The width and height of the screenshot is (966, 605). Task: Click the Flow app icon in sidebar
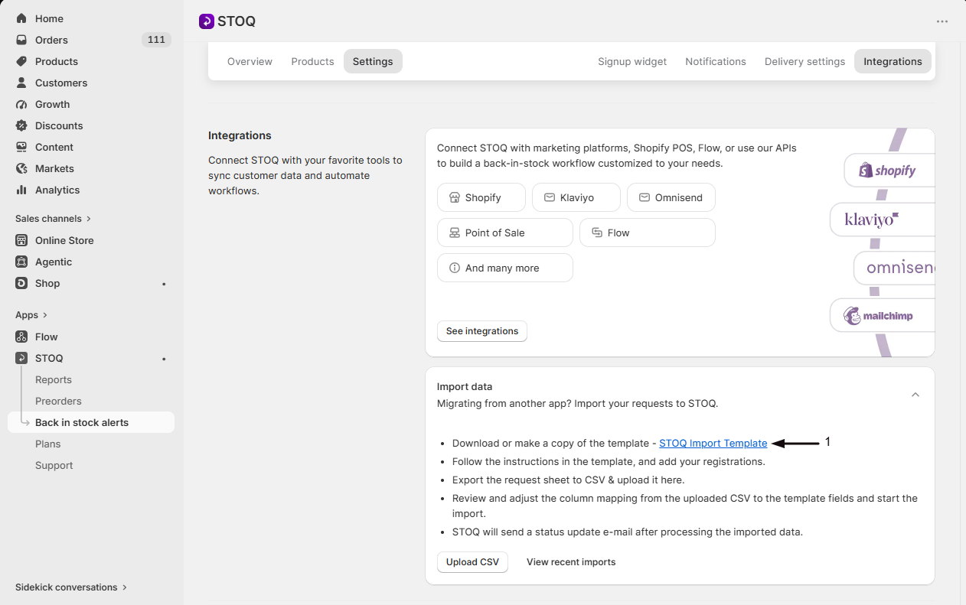click(x=21, y=337)
